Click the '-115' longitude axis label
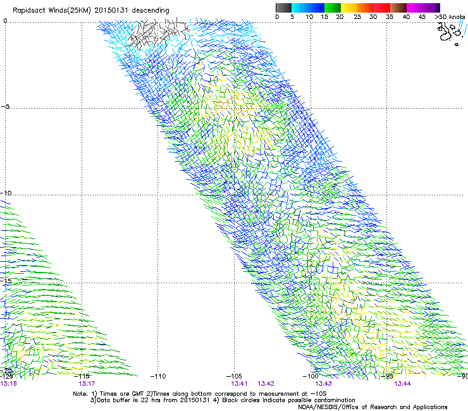Viewport: 468px width, 411px height. coord(82,376)
